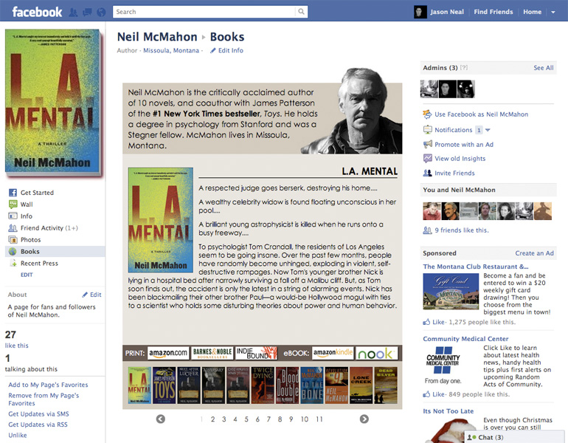
Task: Click the search magnifier icon
Action: [x=301, y=12]
